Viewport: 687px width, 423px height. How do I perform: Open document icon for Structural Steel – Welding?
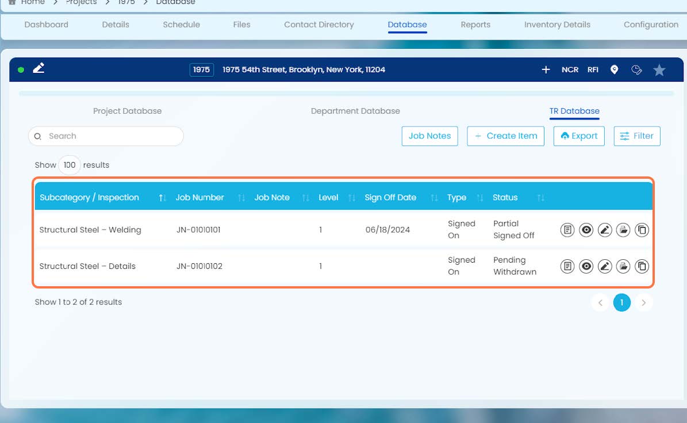567,230
